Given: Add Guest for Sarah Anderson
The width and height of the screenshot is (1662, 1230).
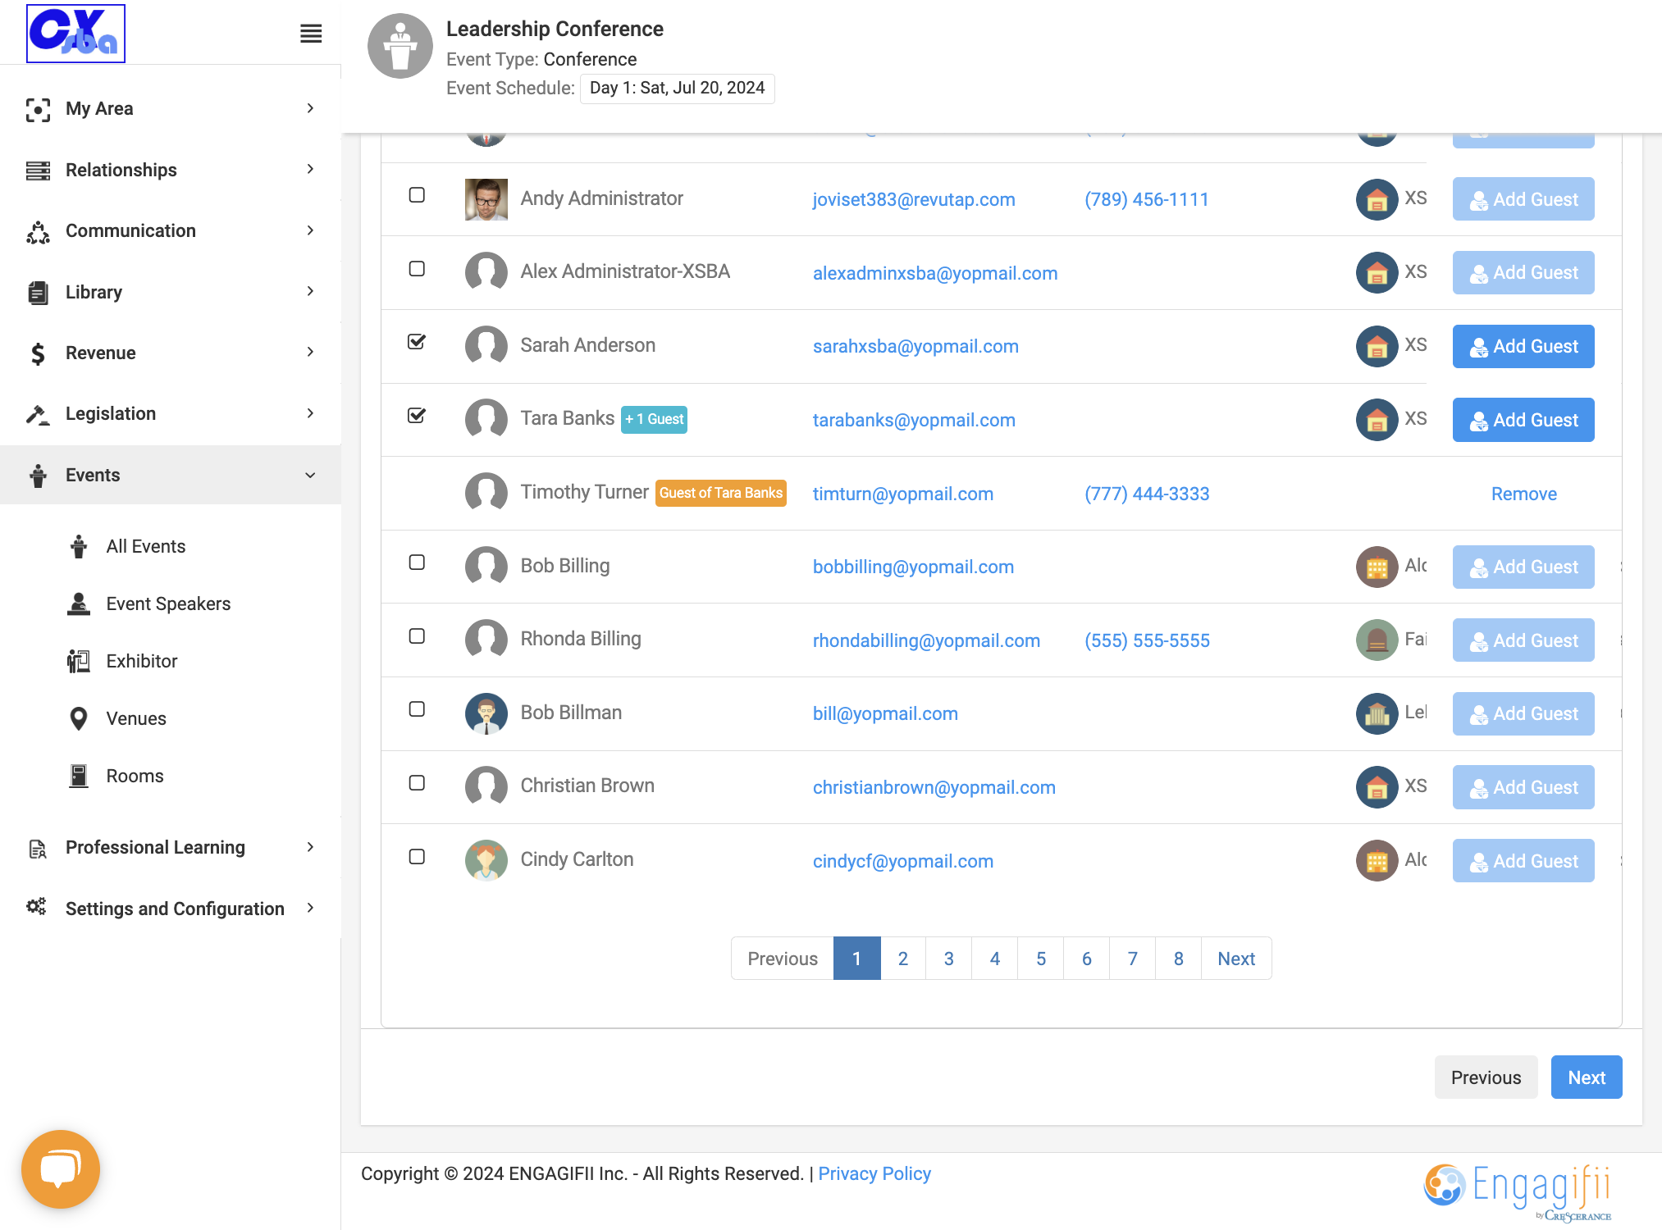Looking at the screenshot, I should tap(1523, 346).
